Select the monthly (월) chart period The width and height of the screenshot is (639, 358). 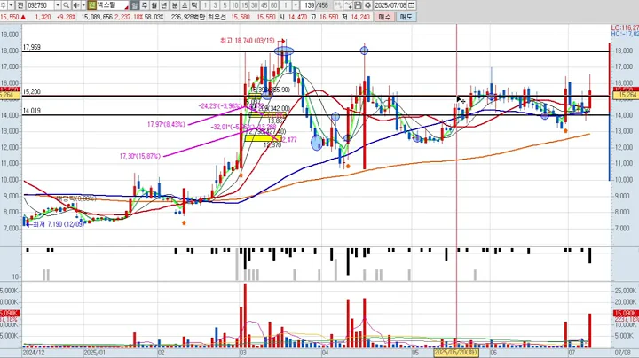(154, 5)
